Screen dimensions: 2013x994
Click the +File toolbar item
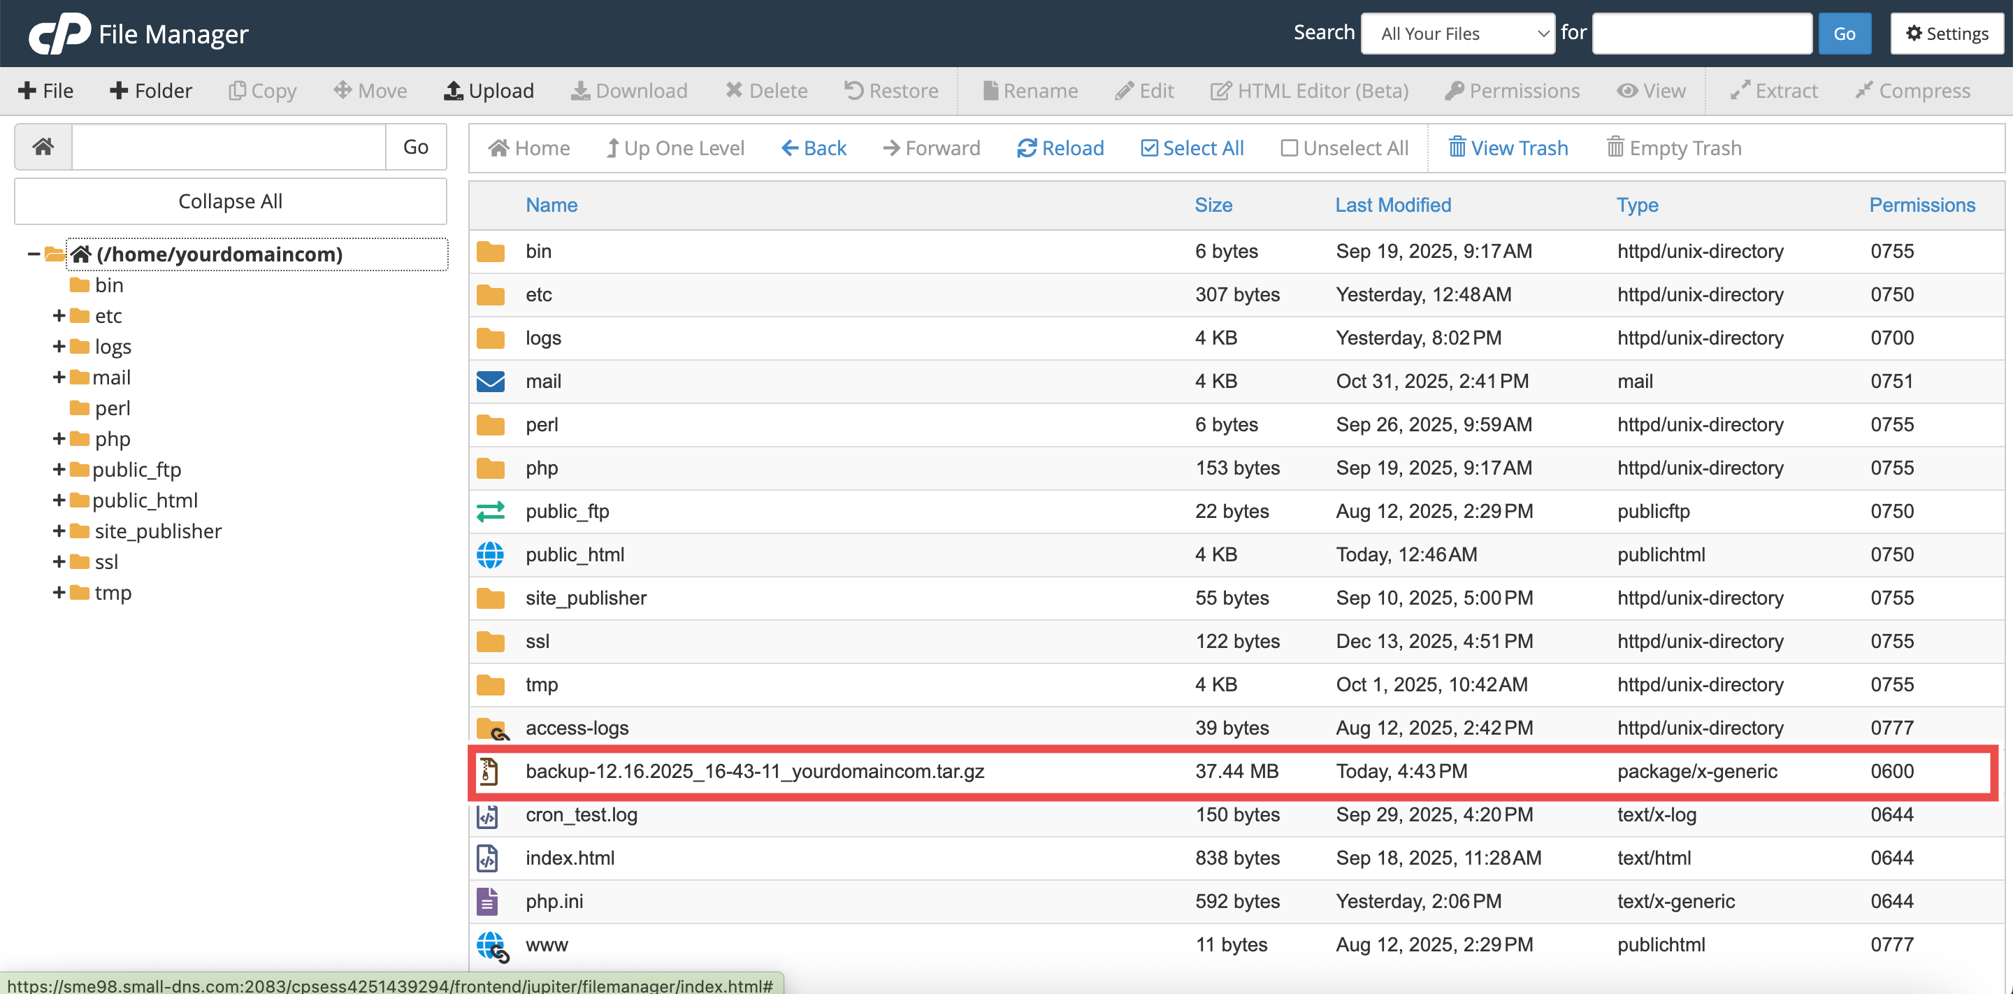[45, 91]
